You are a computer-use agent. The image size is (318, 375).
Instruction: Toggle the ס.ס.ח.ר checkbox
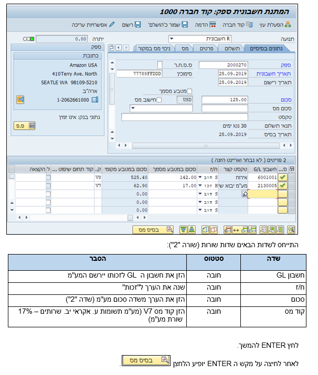pos(160,65)
